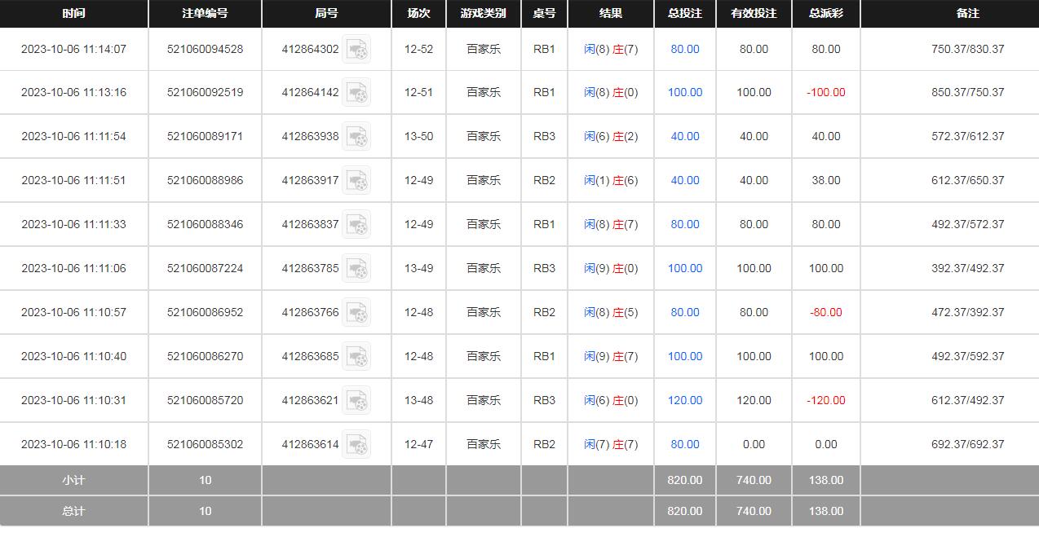Click remark 850.37/750.37
The image size is (1039, 537).
(968, 92)
